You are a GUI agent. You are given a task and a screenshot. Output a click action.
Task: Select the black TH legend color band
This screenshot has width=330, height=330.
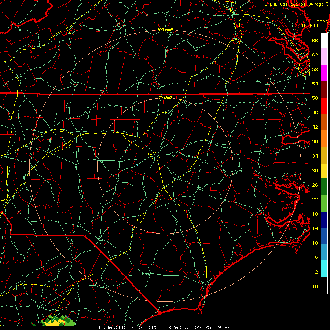[x=324, y=285]
